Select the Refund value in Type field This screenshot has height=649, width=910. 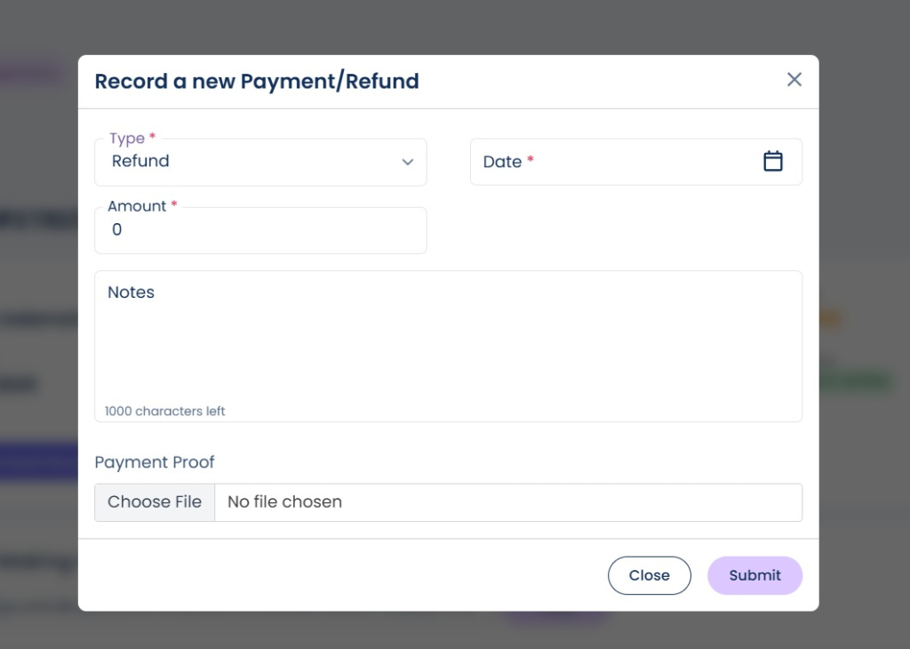point(140,161)
